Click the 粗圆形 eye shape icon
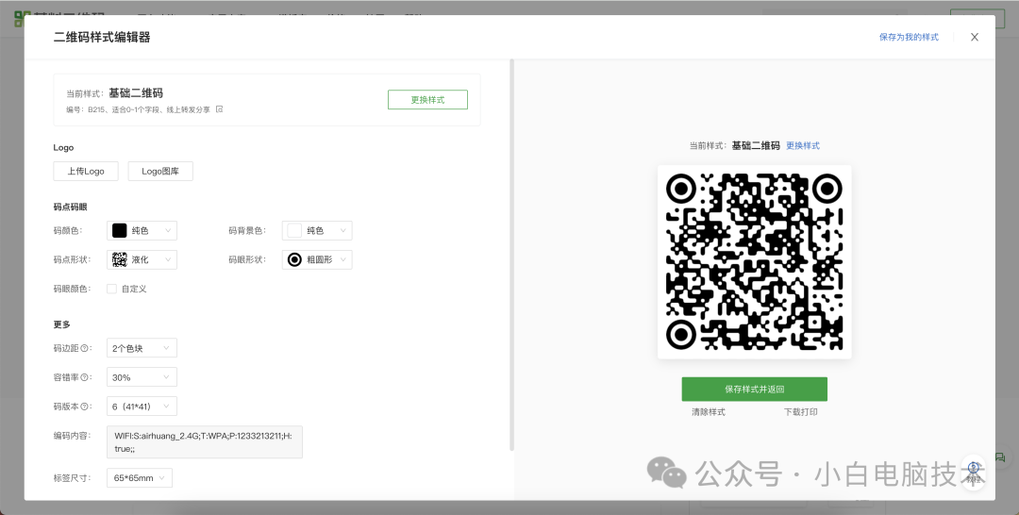This screenshot has width=1019, height=515. (x=294, y=259)
